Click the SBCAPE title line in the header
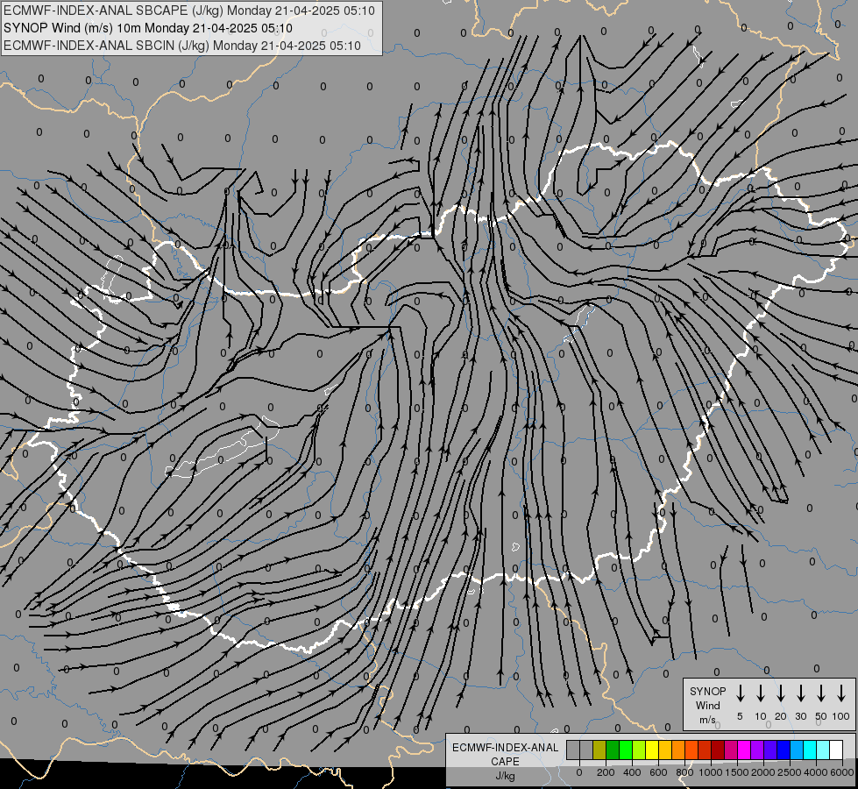858x789 pixels. (x=189, y=11)
